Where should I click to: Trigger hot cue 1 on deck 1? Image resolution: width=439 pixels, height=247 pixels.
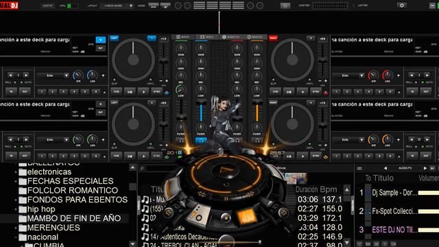pyautogui.click(x=42, y=91)
